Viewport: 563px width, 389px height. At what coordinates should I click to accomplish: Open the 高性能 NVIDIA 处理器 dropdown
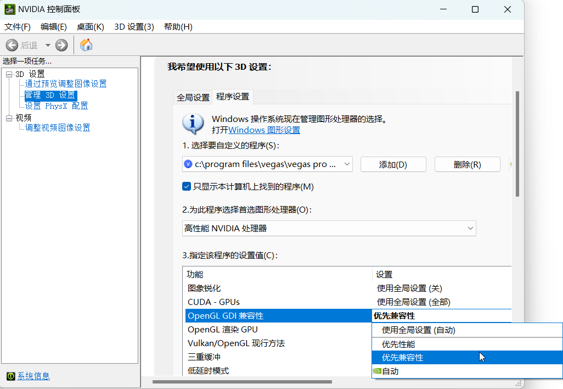[470, 228]
